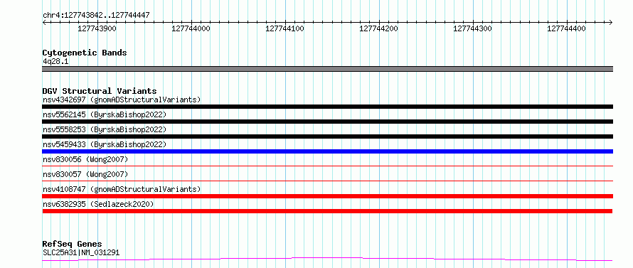Open variant nsv830057 Wong2007 label
The width and height of the screenshot is (633, 268).
85,174
